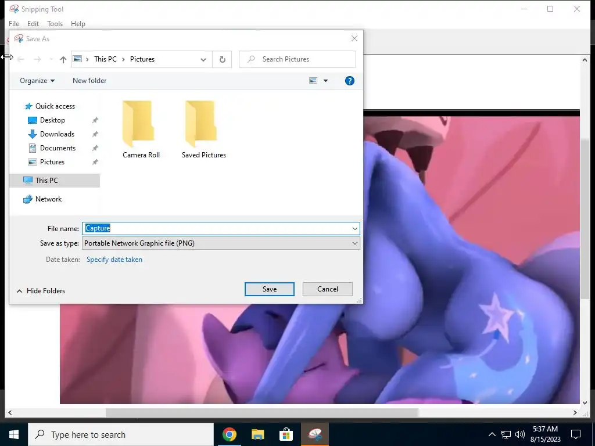Open the Camera Roll folder
Screen dimensions: 595x446
point(141,130)
